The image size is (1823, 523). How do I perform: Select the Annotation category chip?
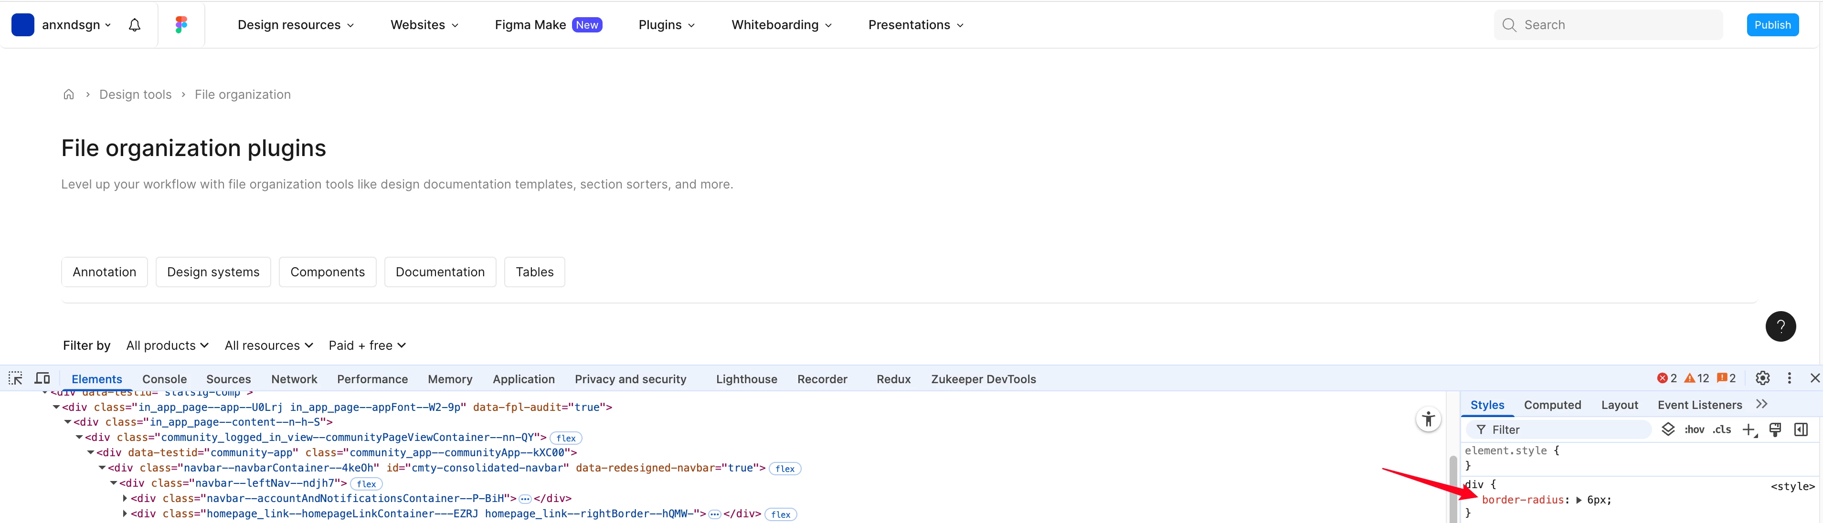(x=104, y=272)
